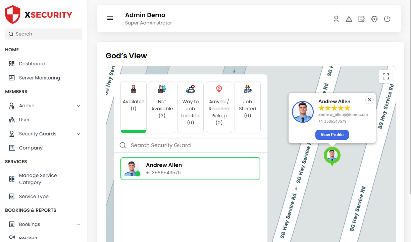Viewport: 411px width, 242px height.
Task: Click phone number +1 3586543579 in popup
Action: coord(332,121)
